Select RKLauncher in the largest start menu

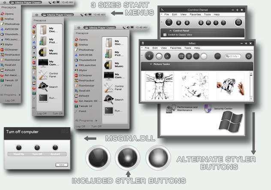coord(85,65)
